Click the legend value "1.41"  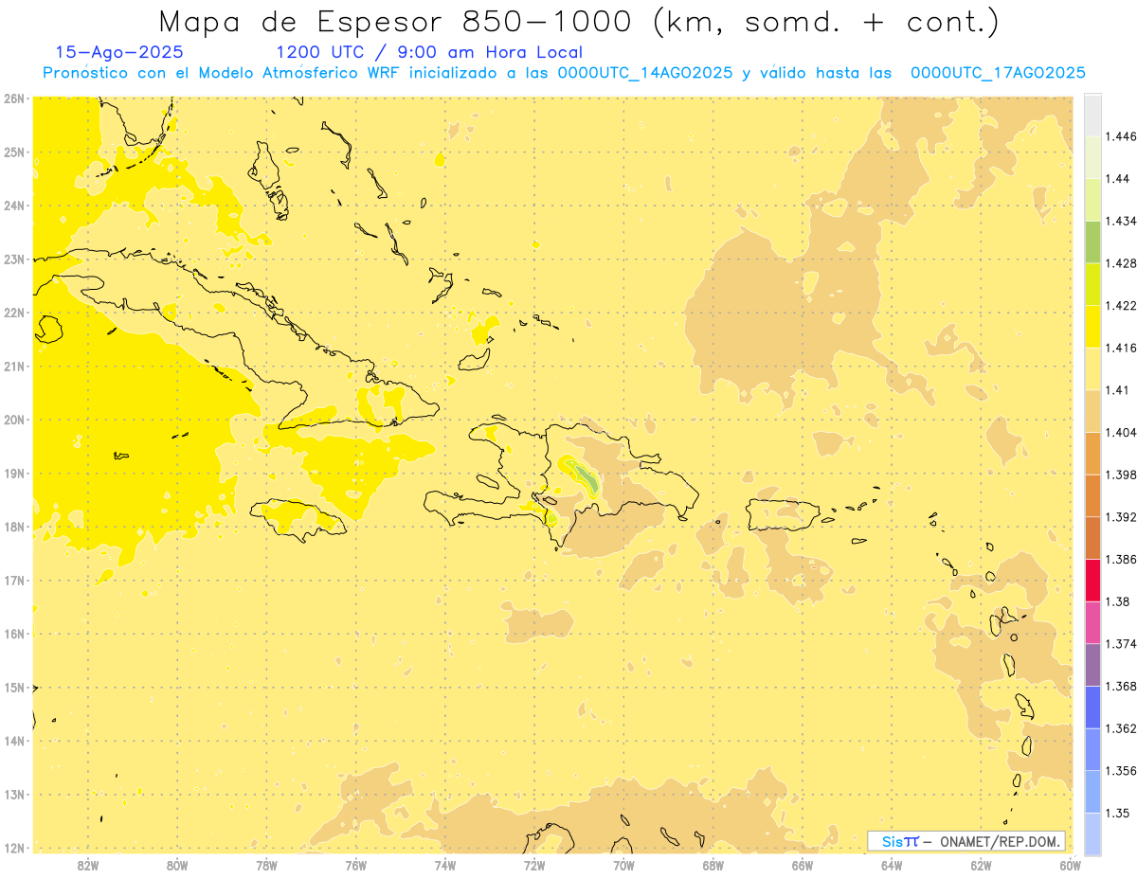1117,389
